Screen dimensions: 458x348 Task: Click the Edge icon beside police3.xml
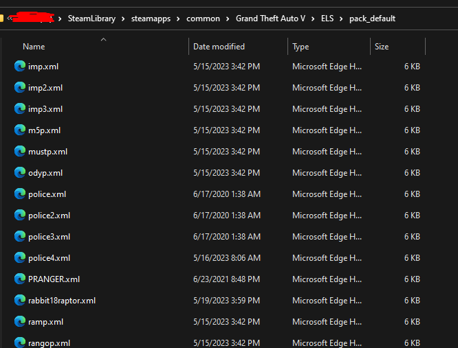click(20, 236)
